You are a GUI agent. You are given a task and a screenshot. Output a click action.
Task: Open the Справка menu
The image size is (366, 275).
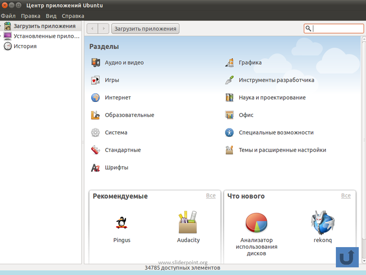[73, 16]
